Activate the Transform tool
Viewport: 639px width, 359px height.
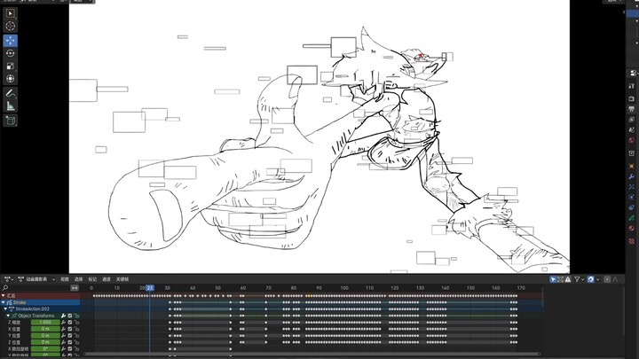[x=10, y=79]
